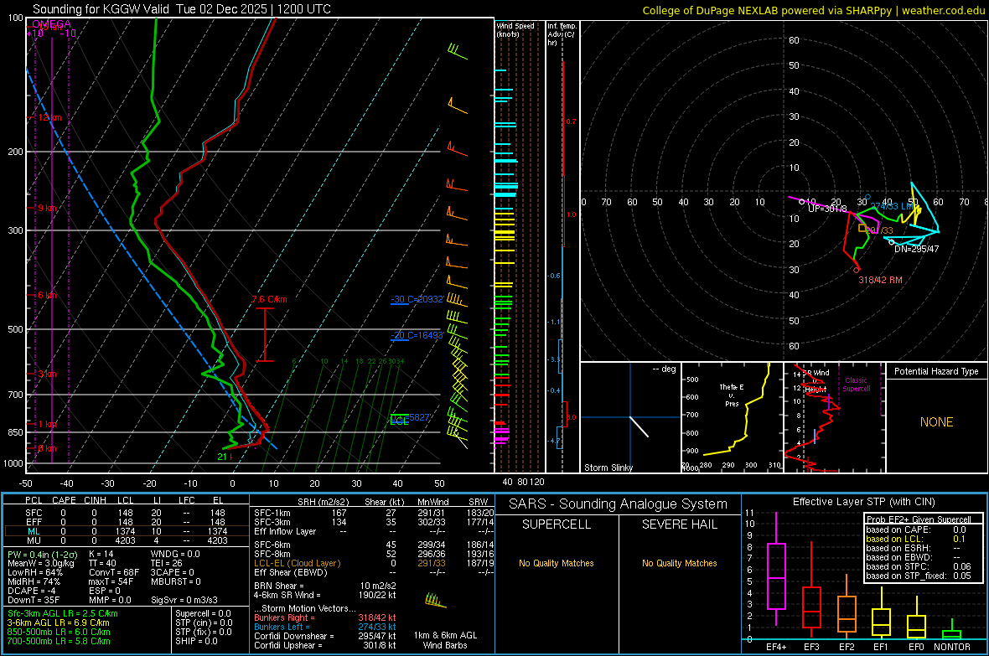Viewport: 989px width, 656px height.
Task: Click the red 7.6 C/km lapse rate label
Action: (x=269, y=300)
